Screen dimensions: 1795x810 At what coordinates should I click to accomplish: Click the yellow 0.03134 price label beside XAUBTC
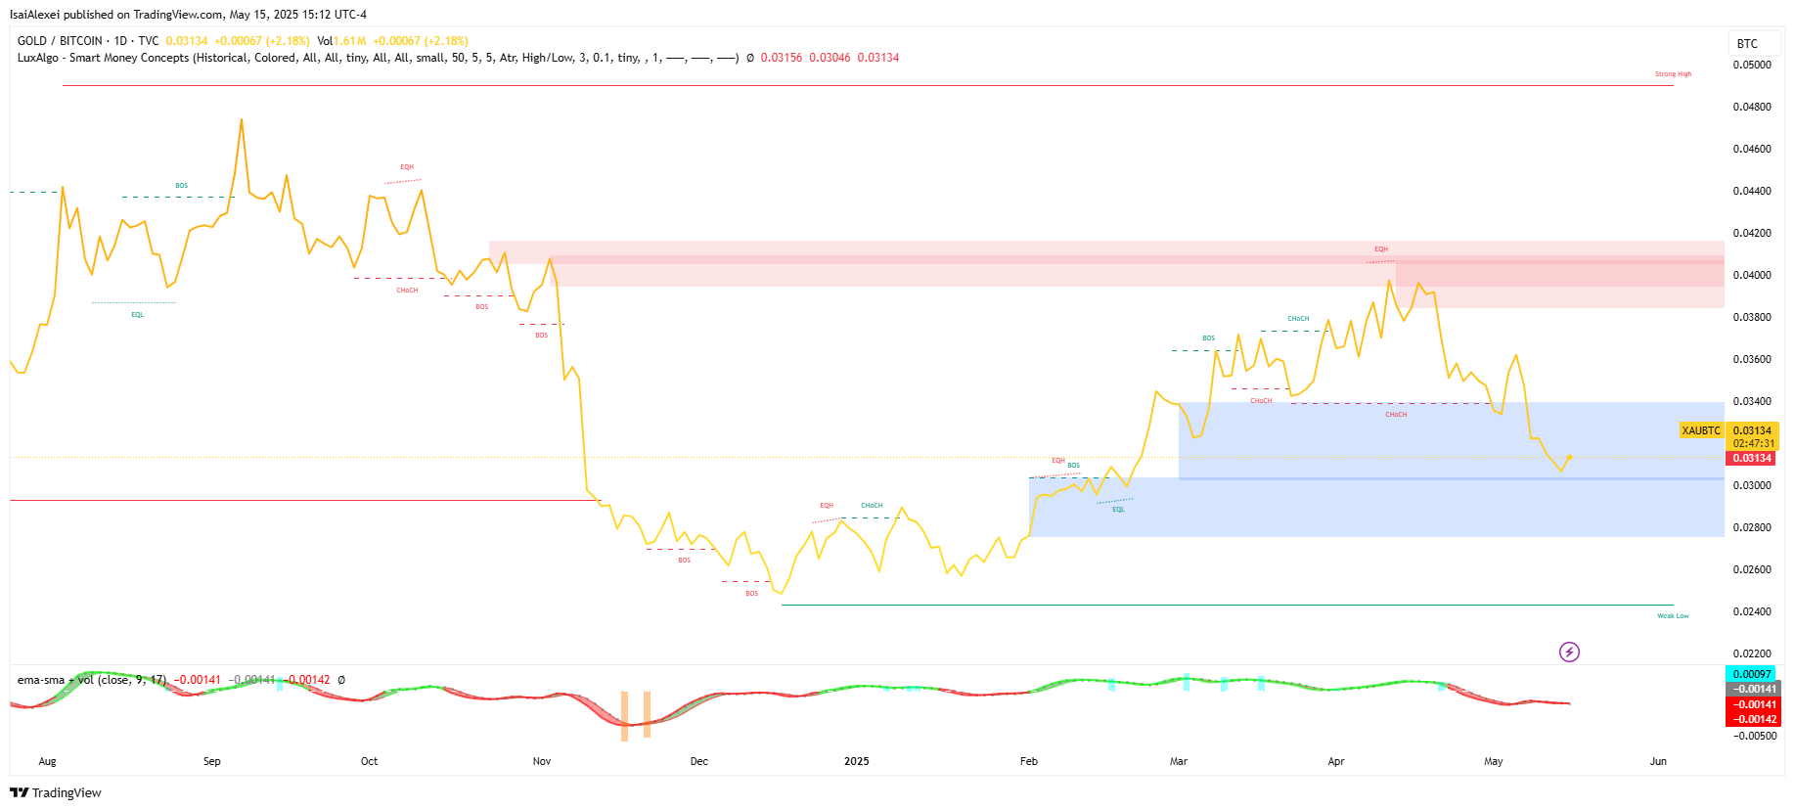tap(1752, 430)
